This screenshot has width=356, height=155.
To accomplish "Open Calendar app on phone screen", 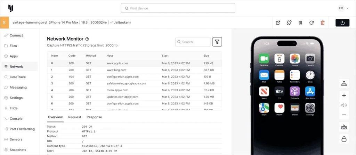I will (x=280, y=58).
